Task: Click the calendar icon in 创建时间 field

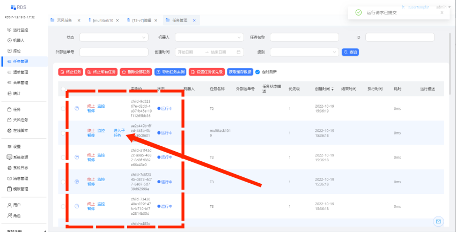Action: (239, 52)
